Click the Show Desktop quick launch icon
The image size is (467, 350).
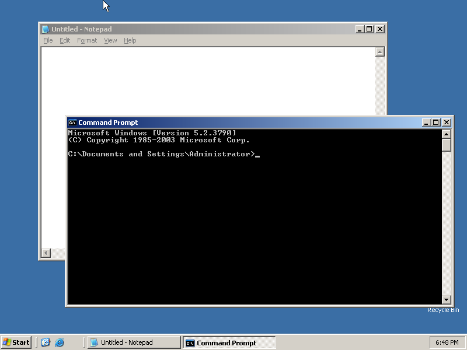(46, 342)
